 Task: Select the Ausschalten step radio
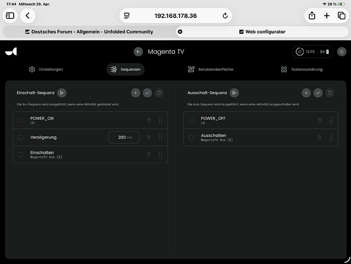(191, 137)
